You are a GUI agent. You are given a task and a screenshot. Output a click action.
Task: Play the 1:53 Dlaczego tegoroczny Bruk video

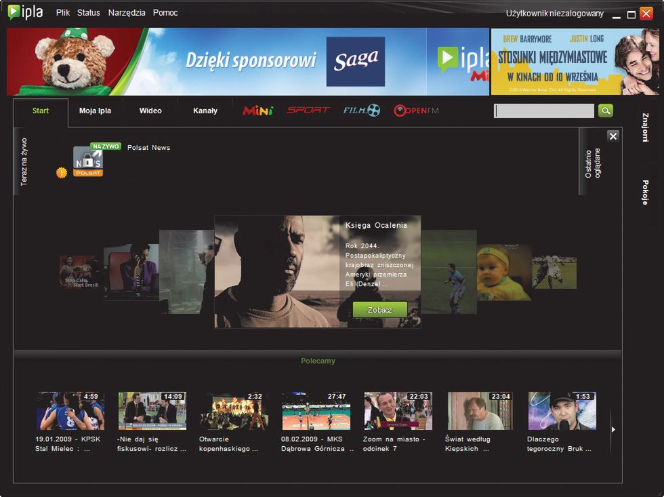(x=562, y=411)
